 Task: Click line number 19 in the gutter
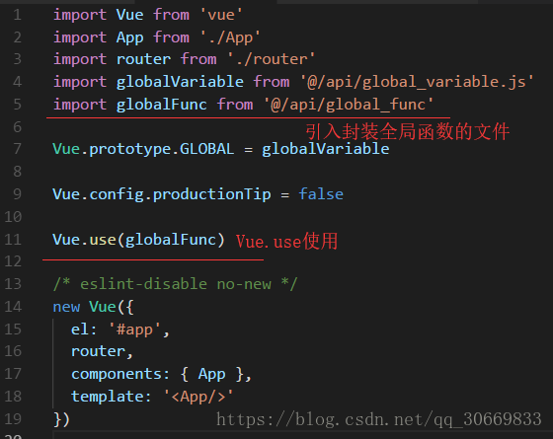point(13,419)
